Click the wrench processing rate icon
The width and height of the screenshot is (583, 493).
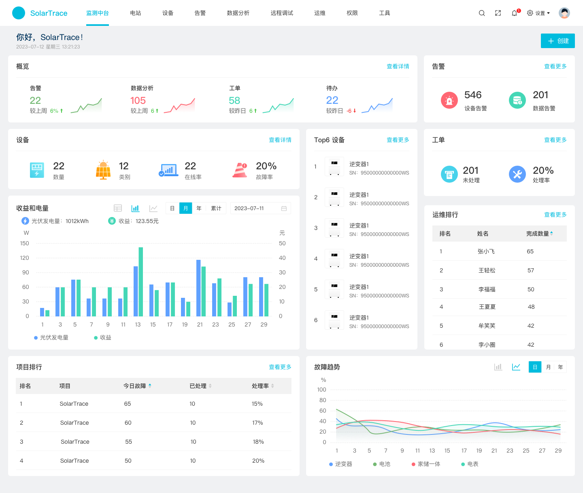pos(517,174)
